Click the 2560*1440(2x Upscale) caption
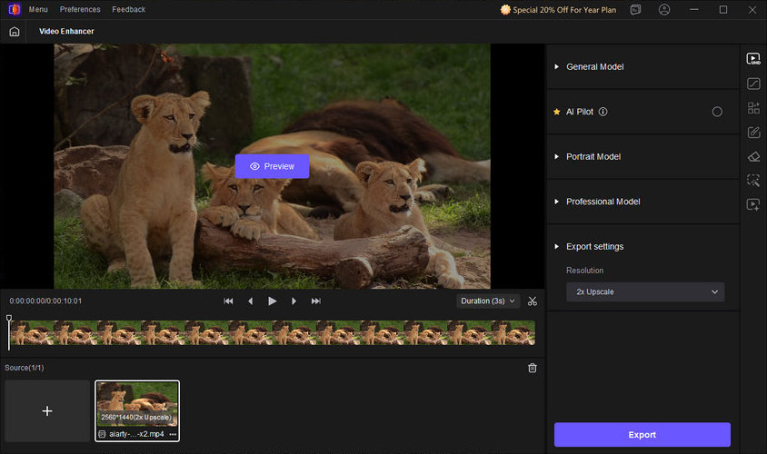This screenshot has height=454, width=767. point(136,418)
